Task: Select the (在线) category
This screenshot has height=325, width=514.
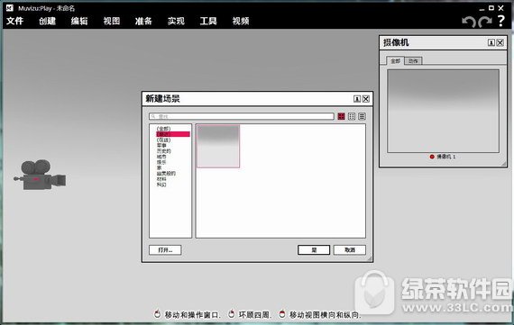Action: (163, 140)
